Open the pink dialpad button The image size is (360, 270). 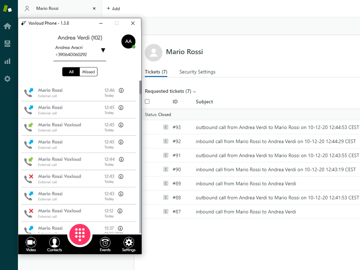pyautogui.click(x=80, y=233)
